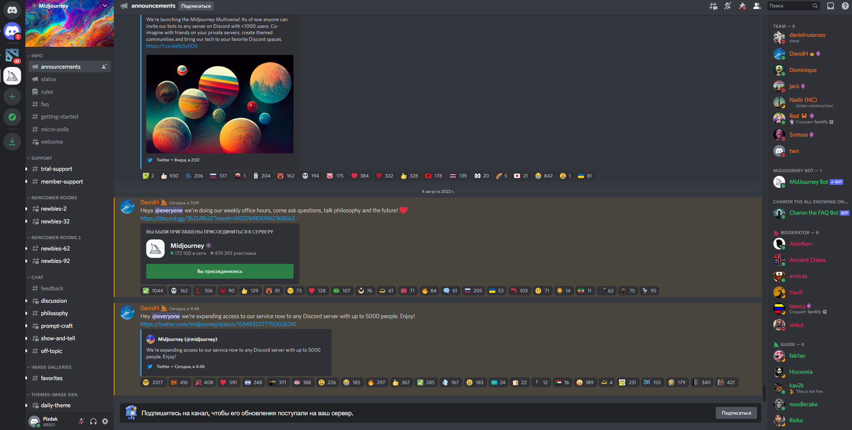Explore public servers compass icon
852x430 pixels.
point(12,117)
